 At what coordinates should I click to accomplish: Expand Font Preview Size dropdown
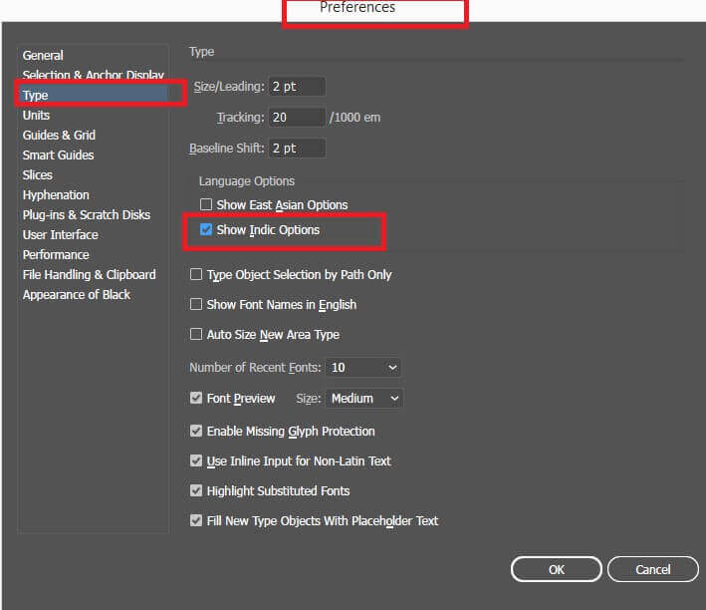(x=363, y=399)
